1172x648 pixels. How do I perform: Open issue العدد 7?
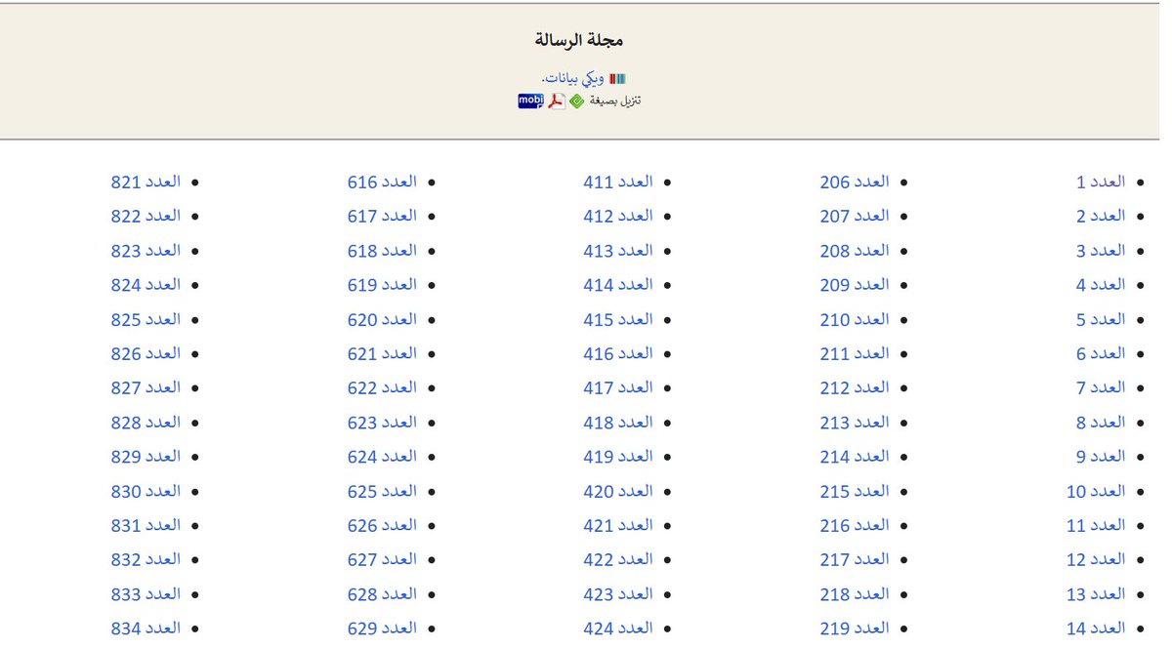click(x=1101, y=387)
